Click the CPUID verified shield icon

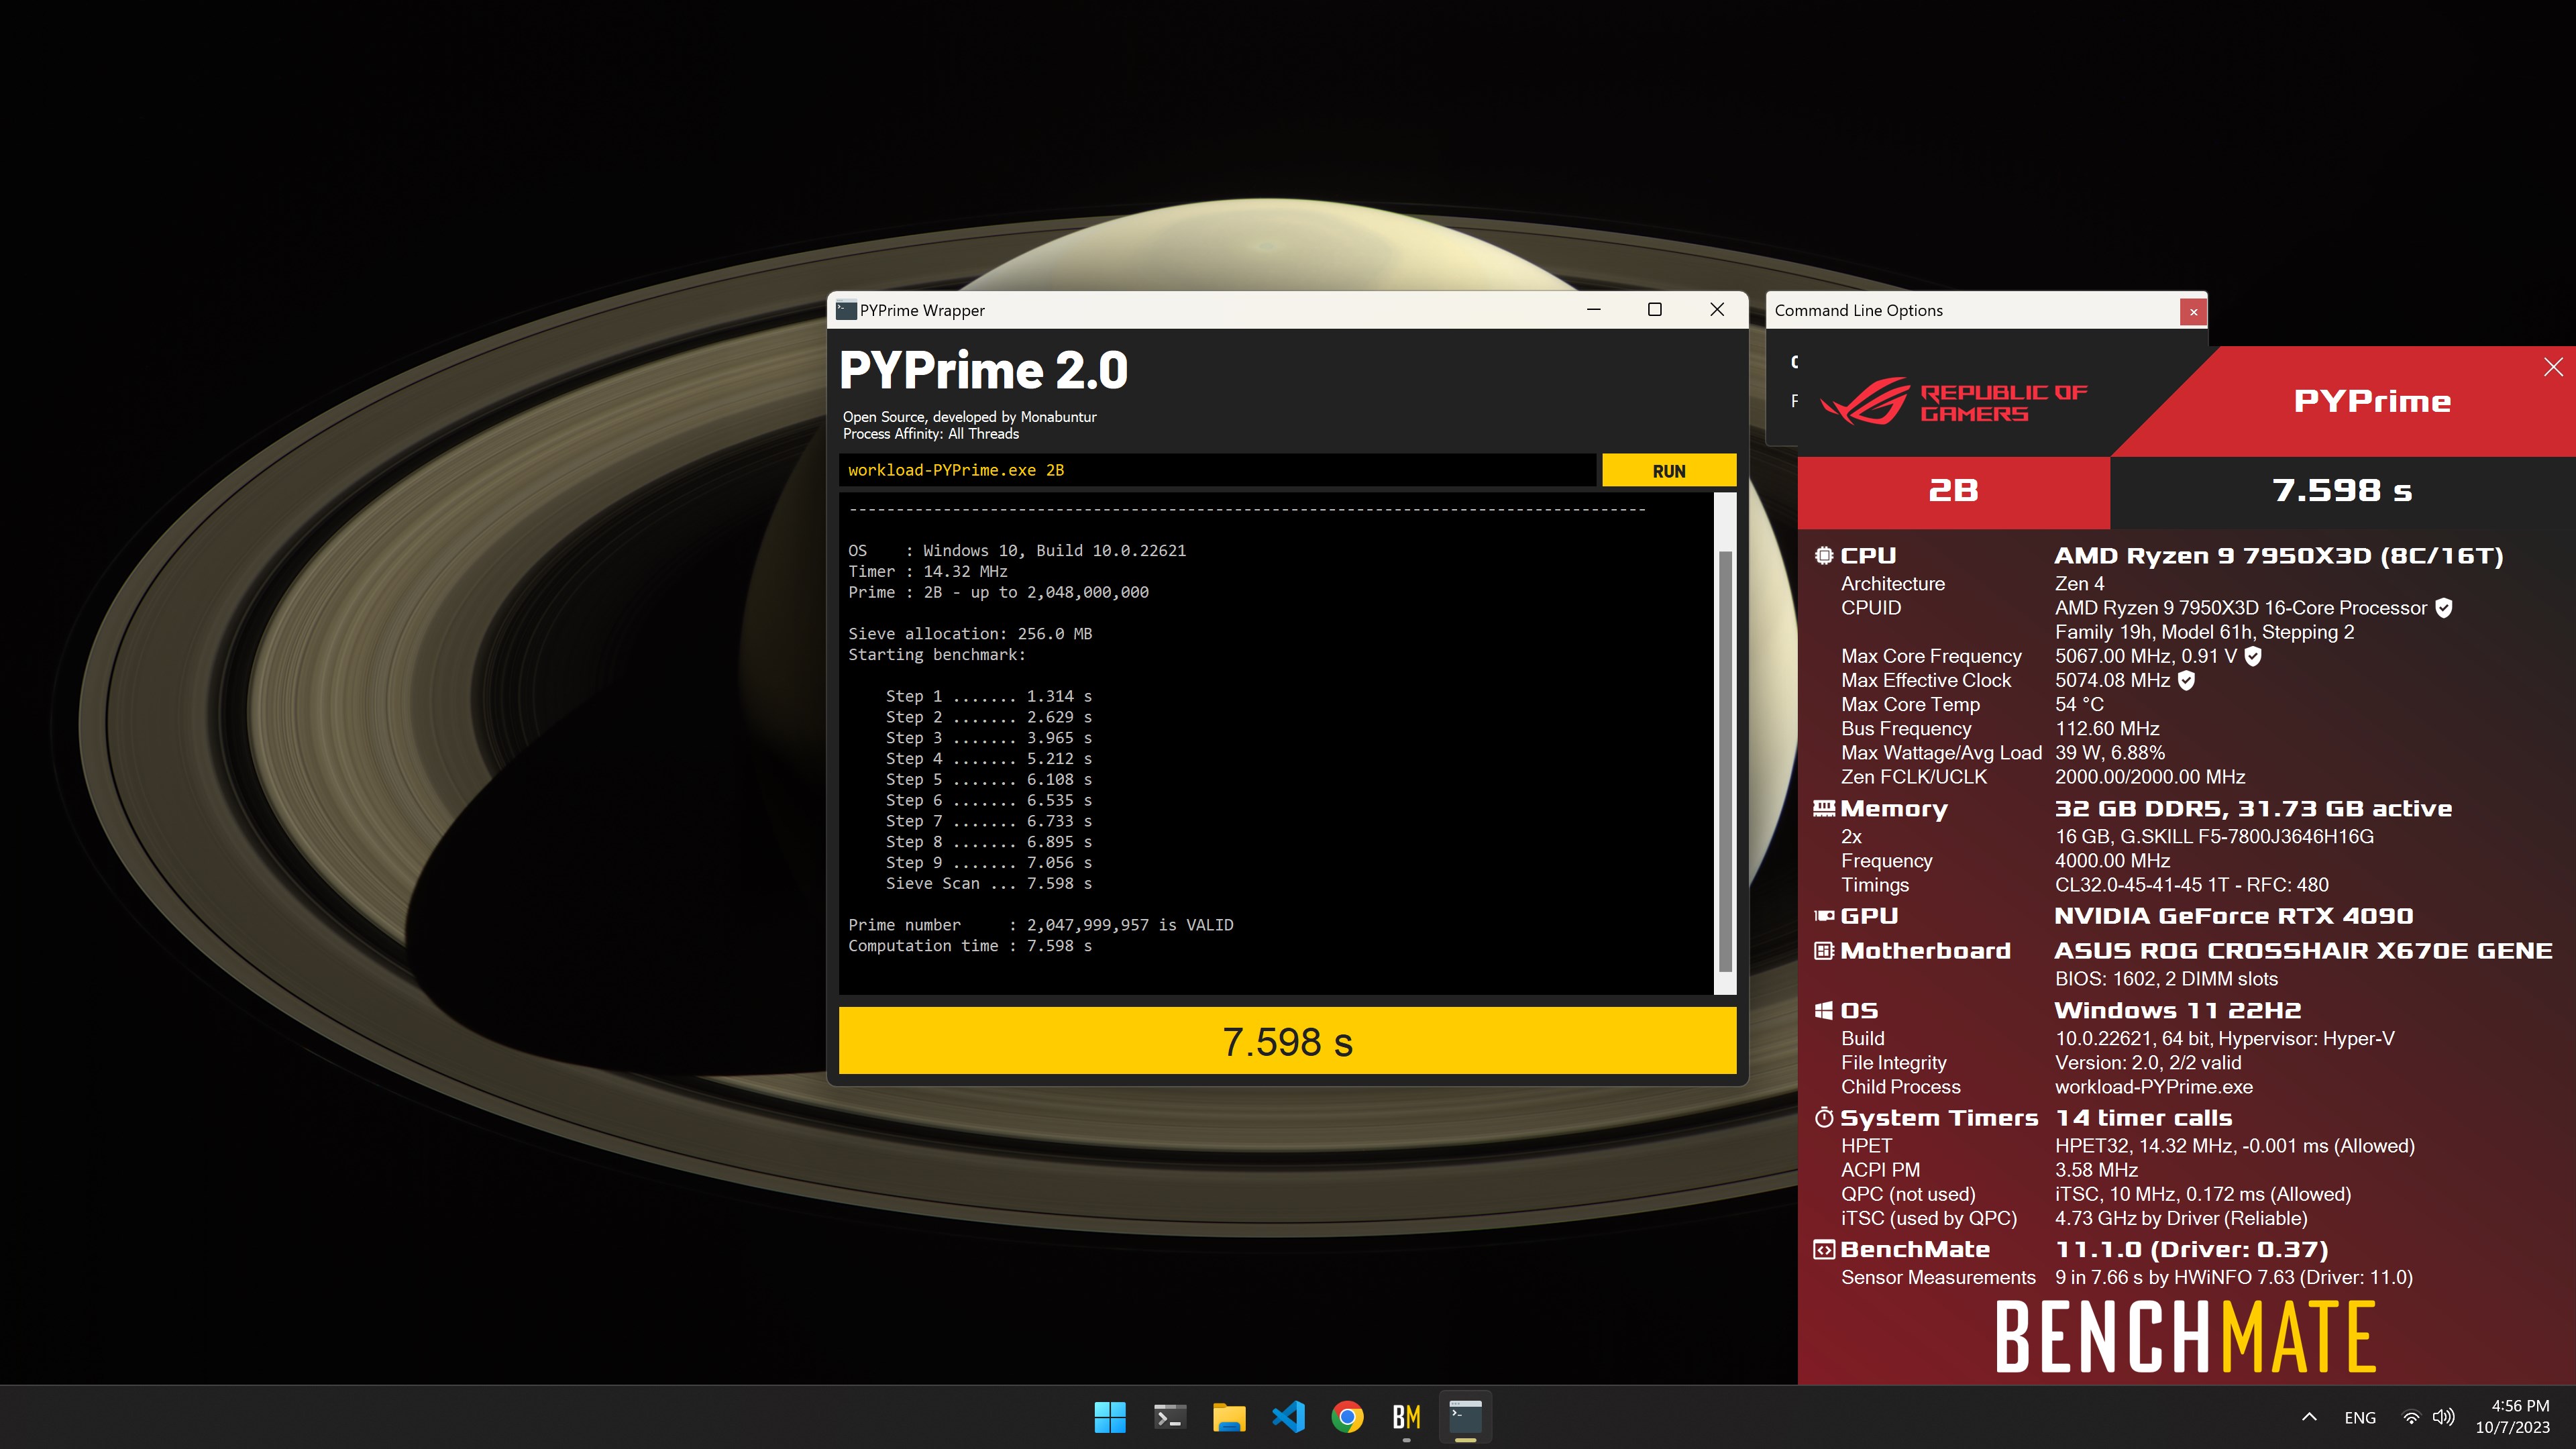click(x=2444, y=608)
